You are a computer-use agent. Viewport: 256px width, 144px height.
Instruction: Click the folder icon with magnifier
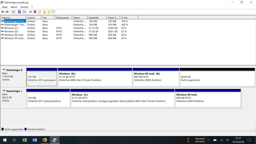click(x=49, y=12)
